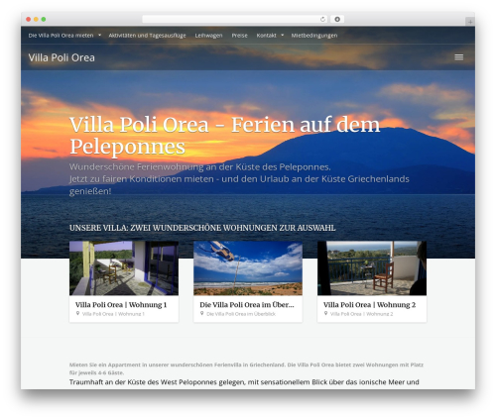Click 'Die Villa Poli Orea im Überblick' subtitle

tap(241, 314)
